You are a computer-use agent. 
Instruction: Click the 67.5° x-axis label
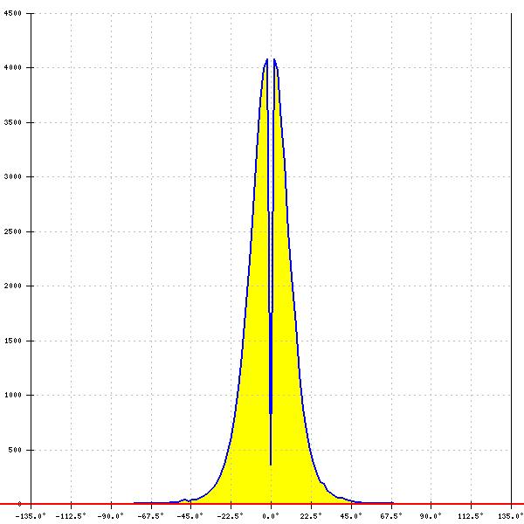(x=391, y=516)
